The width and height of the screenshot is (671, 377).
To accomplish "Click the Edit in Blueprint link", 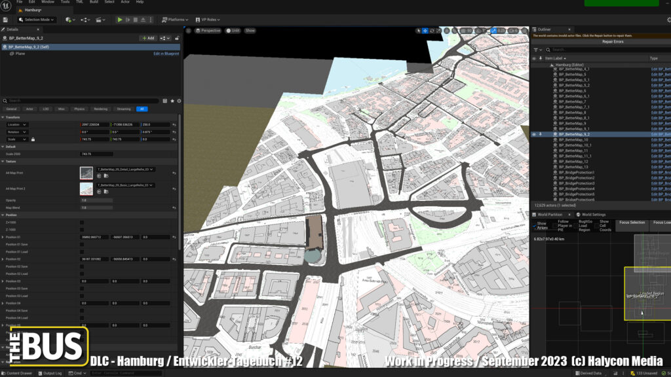I will click(166, 54).
